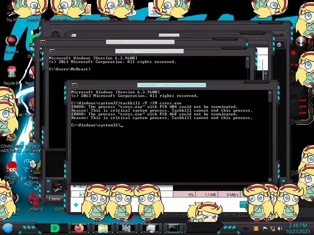Select the Java-cup 'iwiol utilier' desktop icon

pyautogui.click(x=155, y=12)
